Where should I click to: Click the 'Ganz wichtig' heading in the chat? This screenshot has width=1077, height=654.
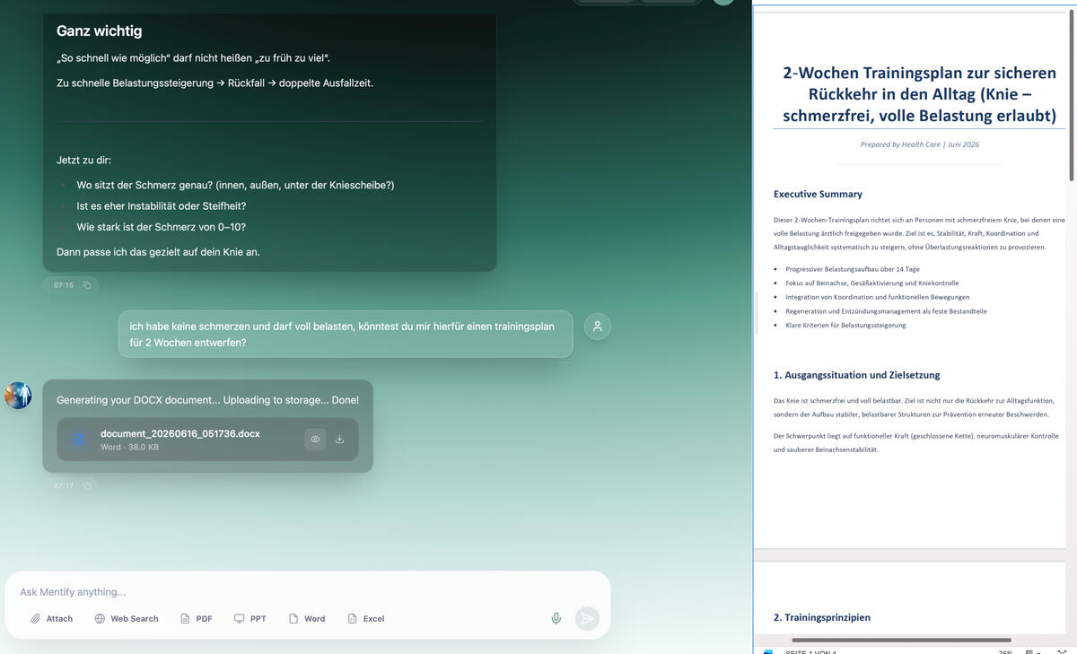click(x=99, y=31)
